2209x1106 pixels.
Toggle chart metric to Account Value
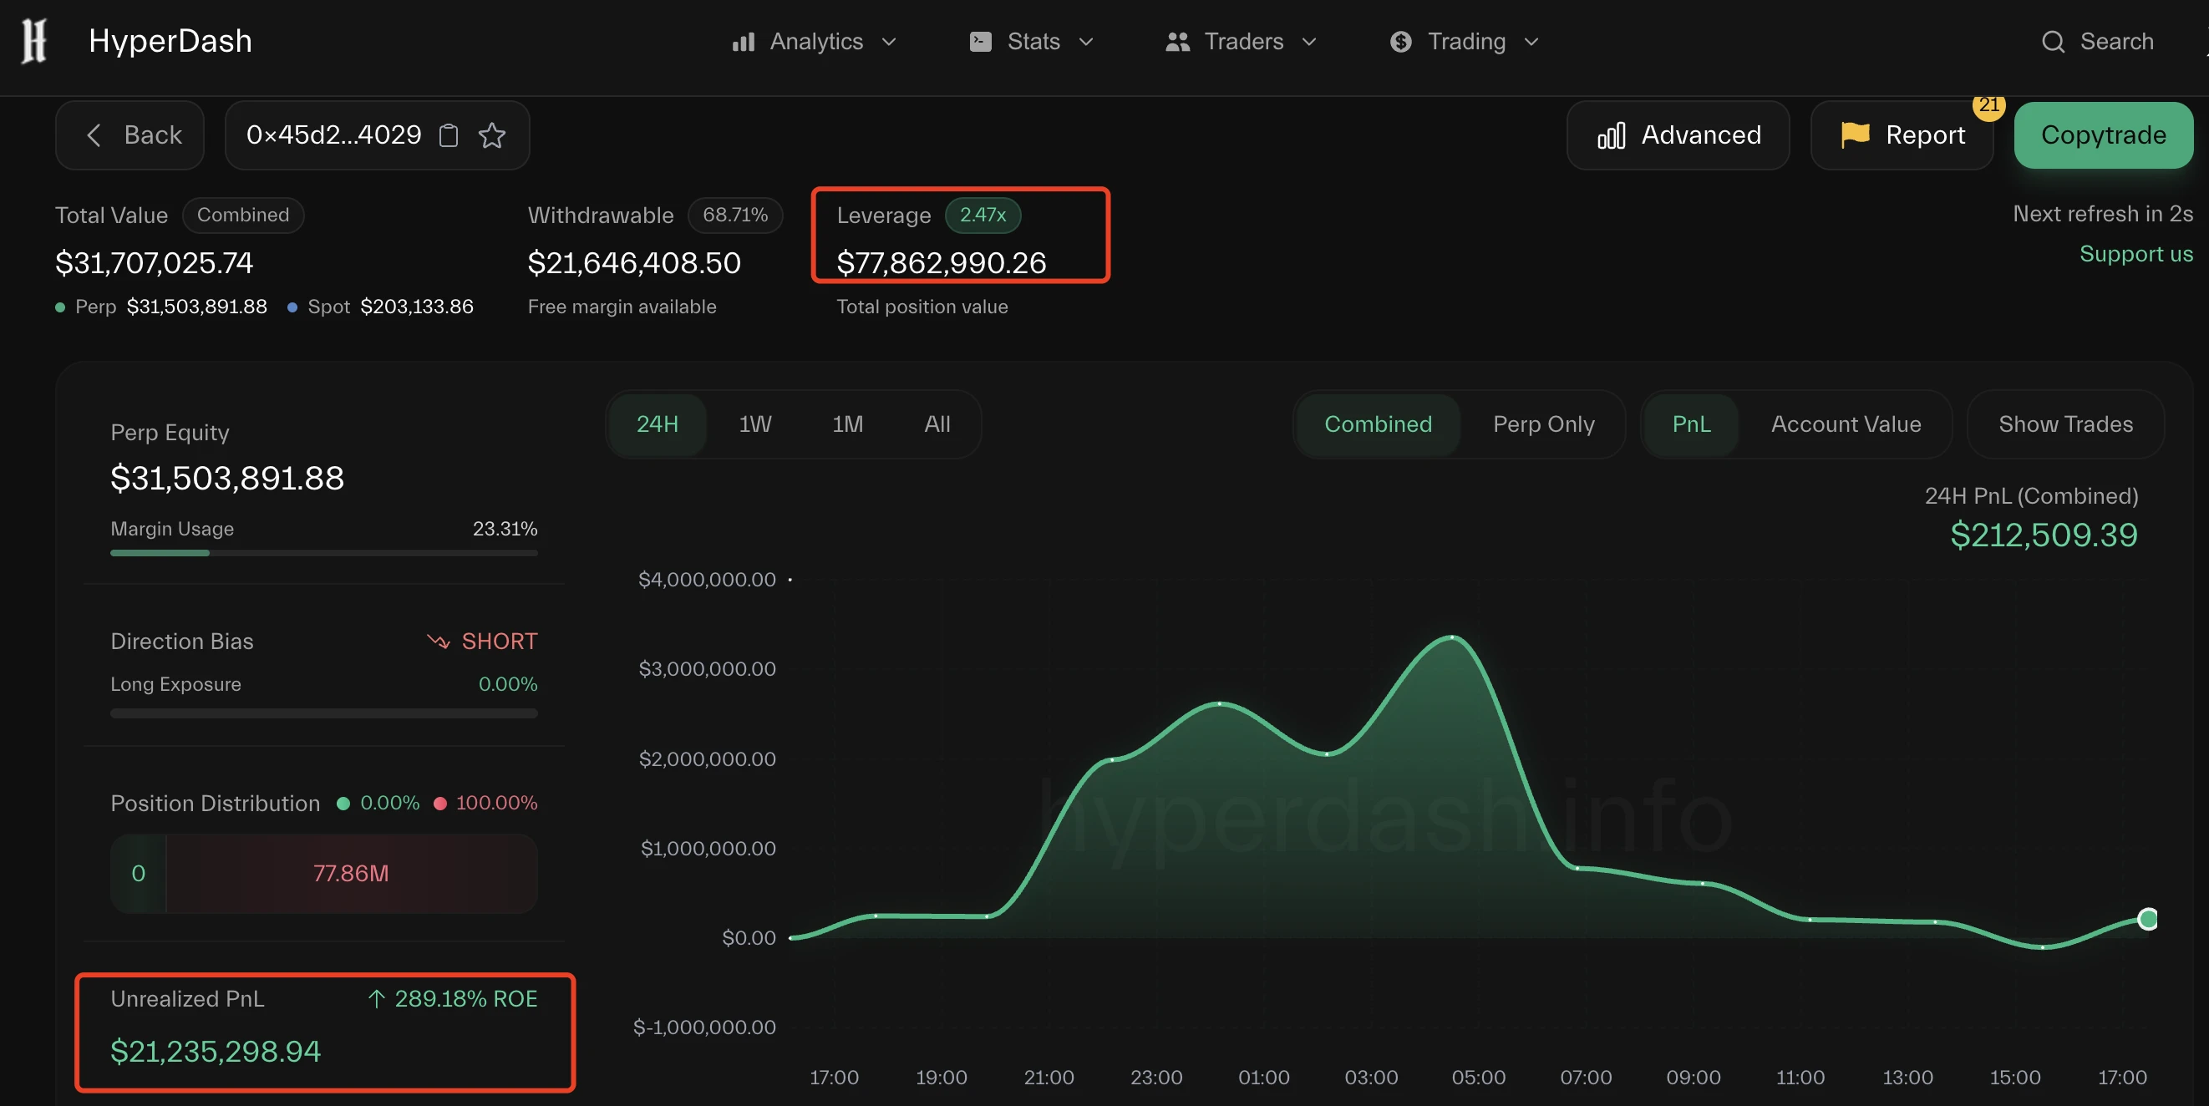(1846, 424)
